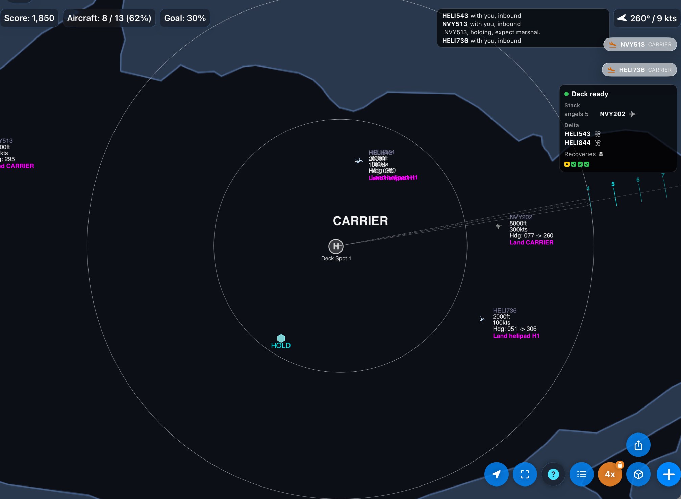Viewport: 681px width, 499px height.
Task: Click HELI844 in the Delta list
Action: point(577,142)
